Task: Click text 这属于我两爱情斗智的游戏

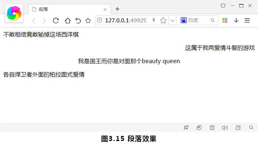Action: coord(220,48)
